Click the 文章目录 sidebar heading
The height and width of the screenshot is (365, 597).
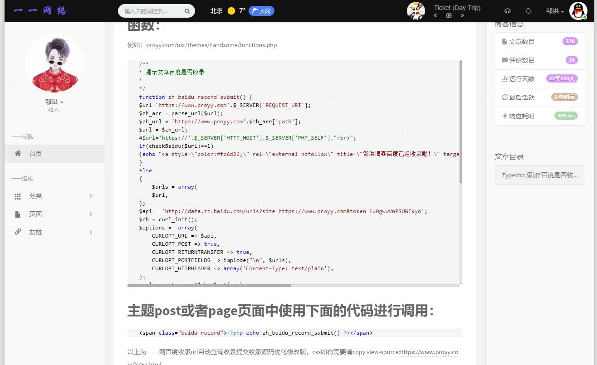click(x=509, y=156)
